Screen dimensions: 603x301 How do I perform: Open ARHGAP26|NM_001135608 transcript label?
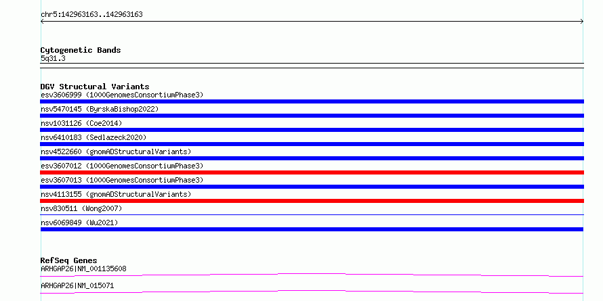83,269
